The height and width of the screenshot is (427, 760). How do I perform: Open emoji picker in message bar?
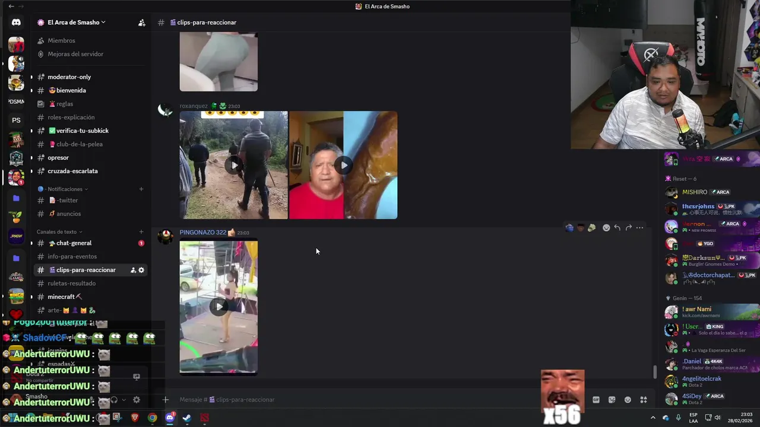pos(628,400)
